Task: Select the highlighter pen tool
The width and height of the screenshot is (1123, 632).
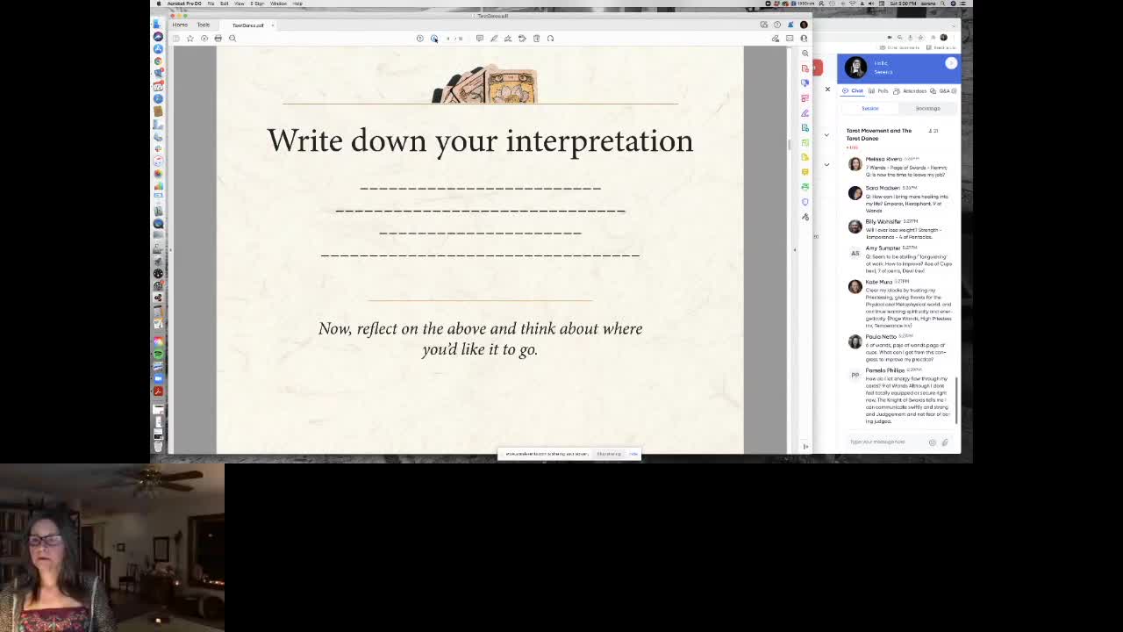Action: point(494,38)
